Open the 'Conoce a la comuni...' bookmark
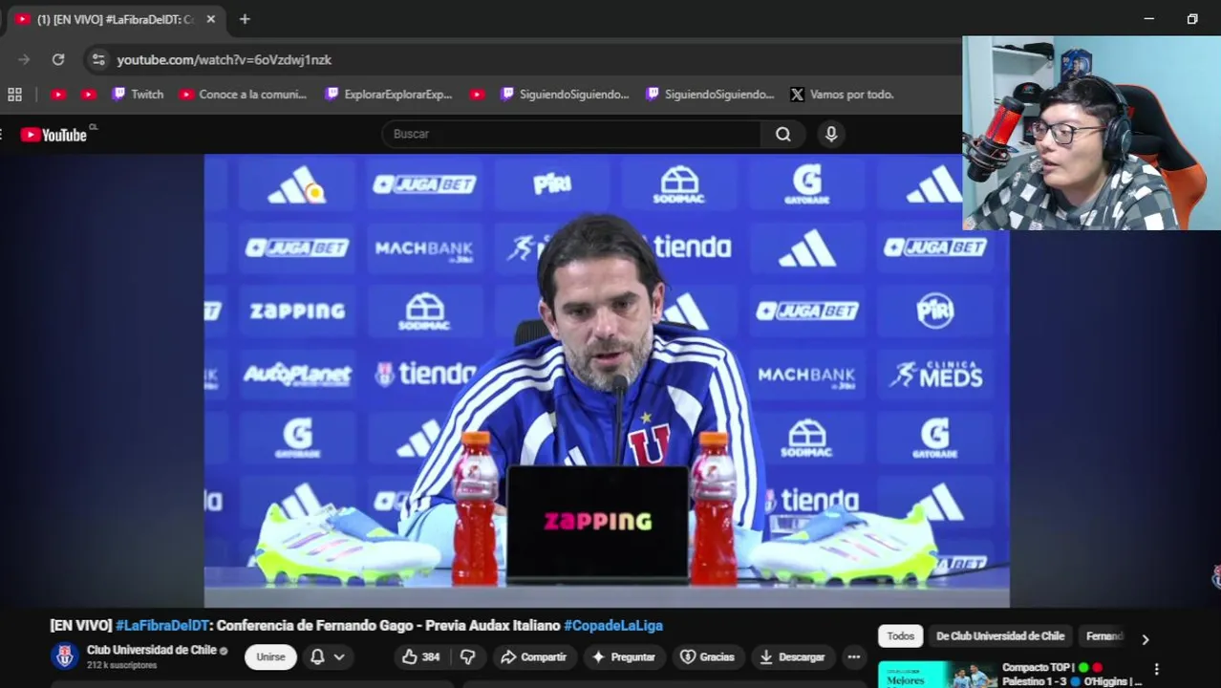 (x=243, y=95)
